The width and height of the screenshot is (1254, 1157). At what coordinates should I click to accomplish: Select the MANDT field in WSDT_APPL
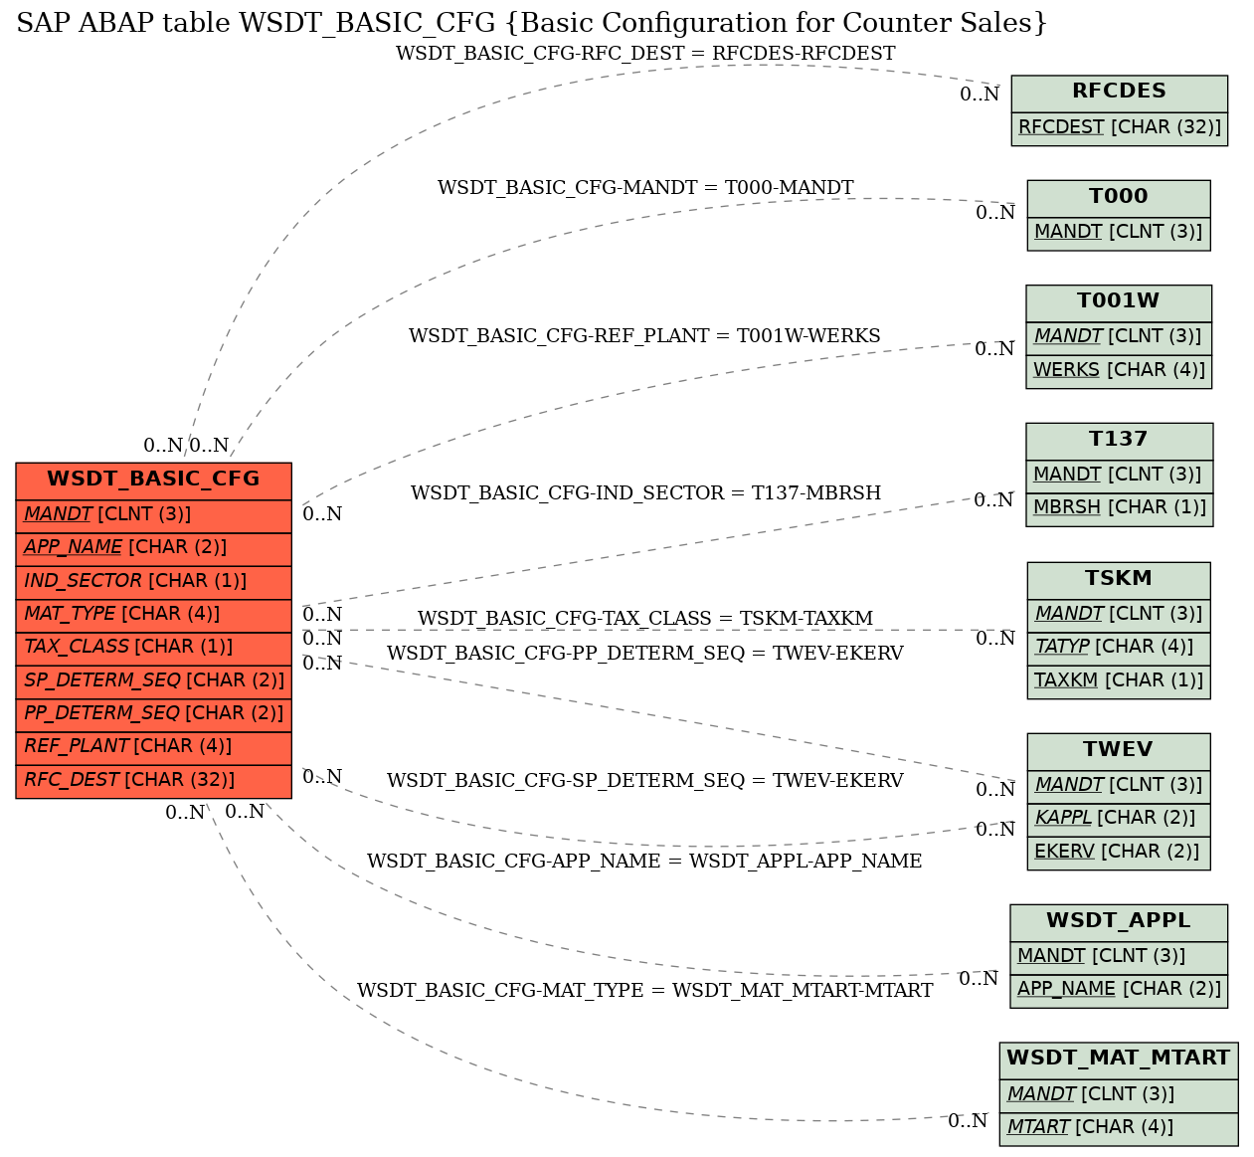coord(1119,957)
